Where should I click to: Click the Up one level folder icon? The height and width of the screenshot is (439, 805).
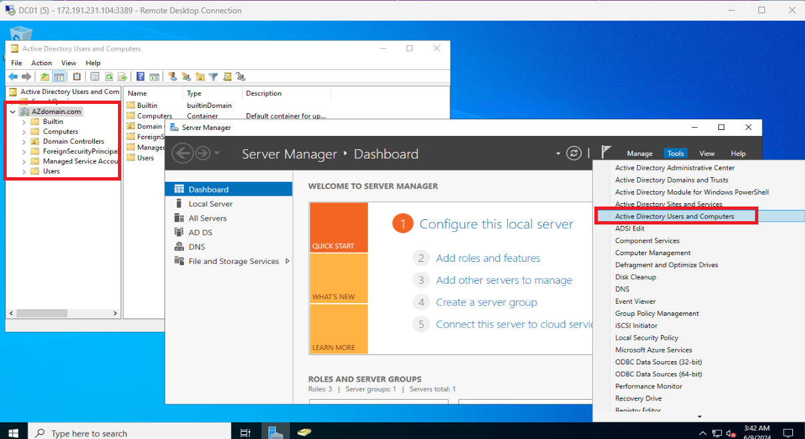coord(45,77)
